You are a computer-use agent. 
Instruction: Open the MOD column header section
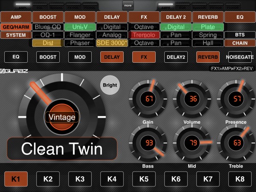[x=80, y=17]
